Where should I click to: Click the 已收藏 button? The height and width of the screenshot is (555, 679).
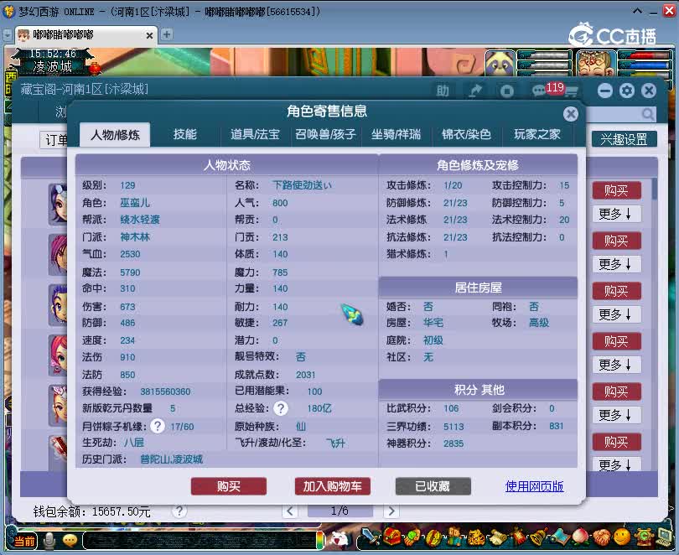(433, 486)
